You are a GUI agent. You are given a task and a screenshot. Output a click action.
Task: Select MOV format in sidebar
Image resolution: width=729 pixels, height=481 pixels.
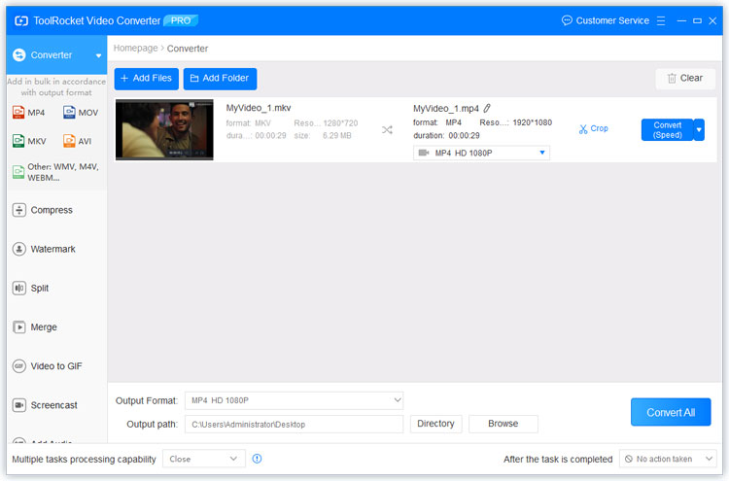81,113
